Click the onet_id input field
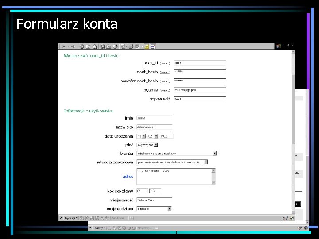Image resolution: width=319 pixels, height=239 pixels. tap(199, 63)
